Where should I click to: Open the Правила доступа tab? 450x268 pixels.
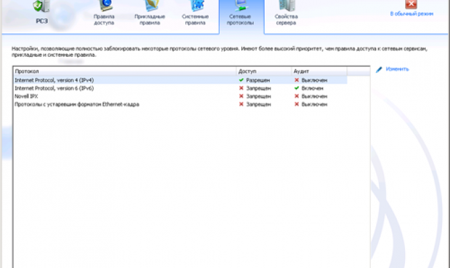click(104, 13)
